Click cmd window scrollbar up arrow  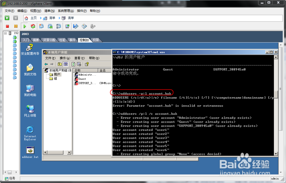[276, 57]
